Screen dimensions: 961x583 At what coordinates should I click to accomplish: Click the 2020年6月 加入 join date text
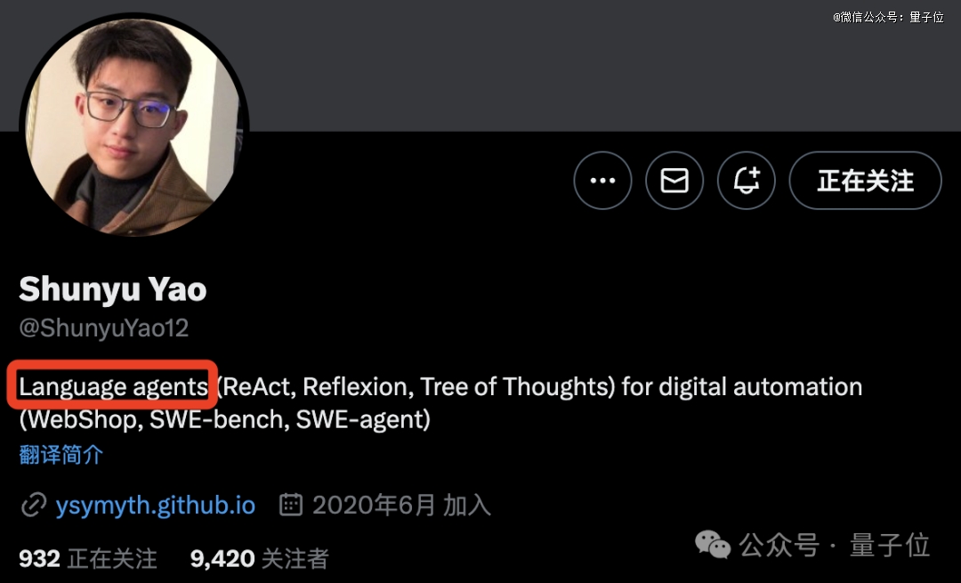pos(401,506)
